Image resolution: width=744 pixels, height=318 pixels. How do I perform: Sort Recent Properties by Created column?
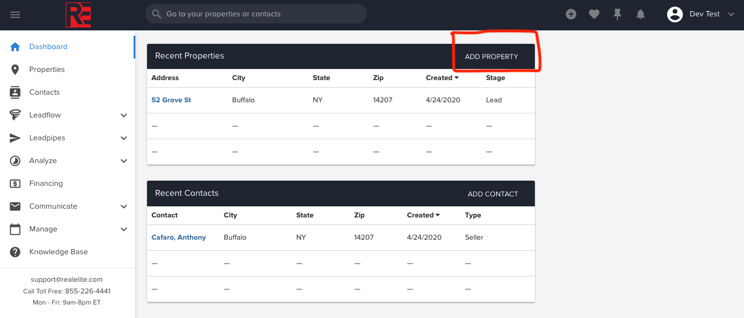click(x=442, y=78)
